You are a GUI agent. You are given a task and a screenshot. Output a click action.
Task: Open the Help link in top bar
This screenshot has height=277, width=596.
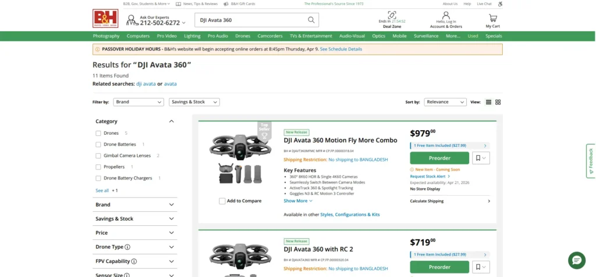pos(467,4)
